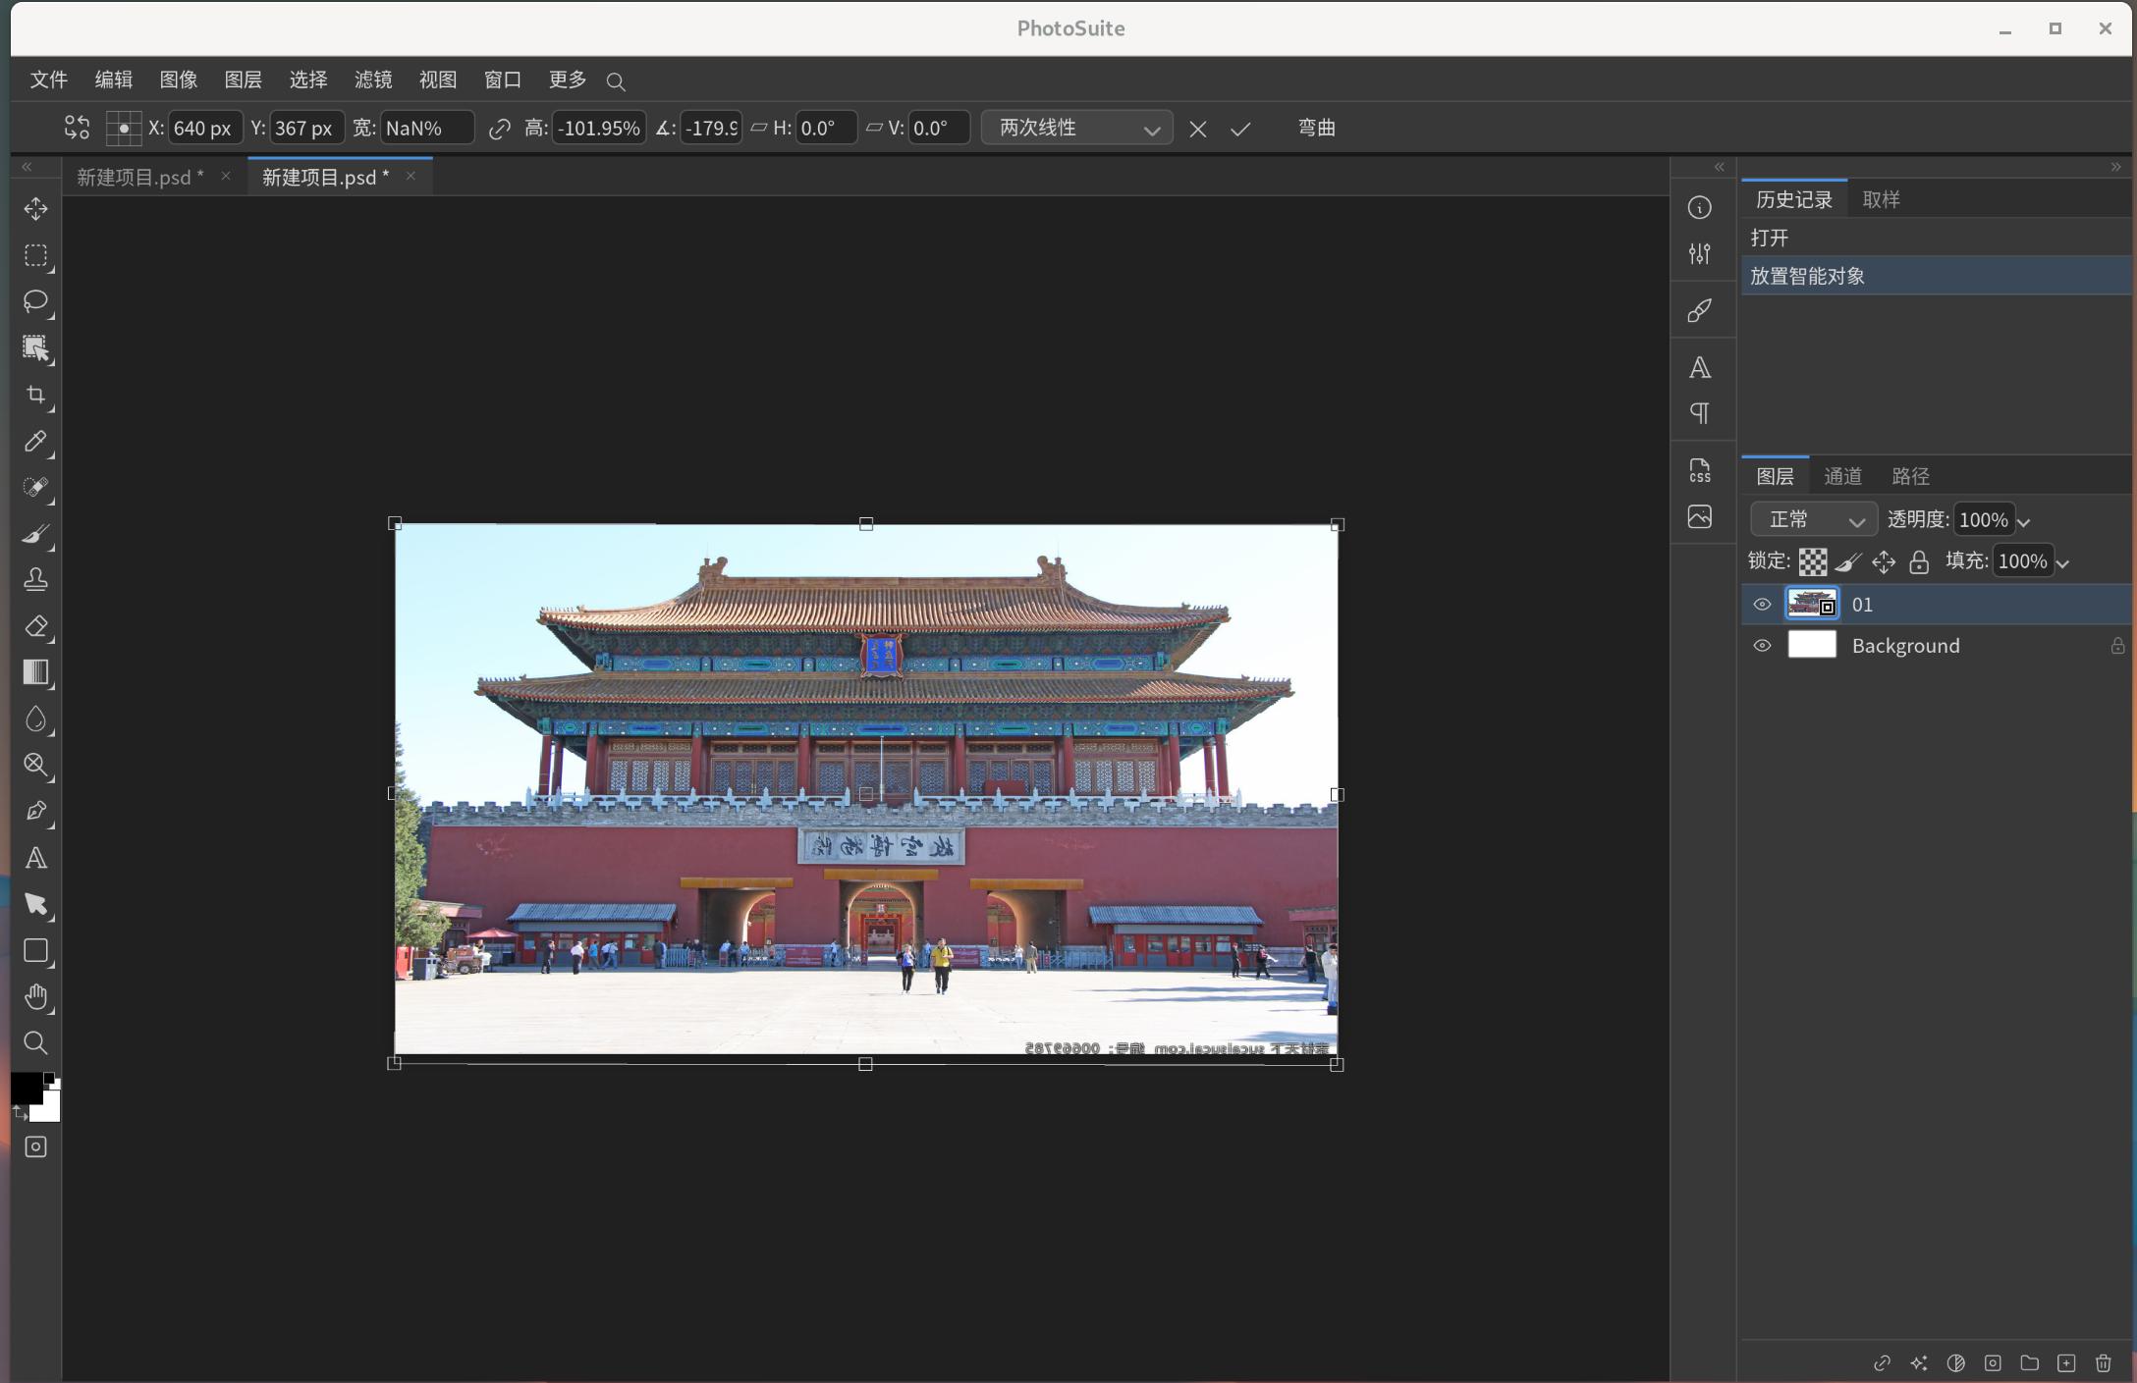This screenshot has width=2137, height=1383.
Task: Select the Pen tool
Action: click(36, 812)
